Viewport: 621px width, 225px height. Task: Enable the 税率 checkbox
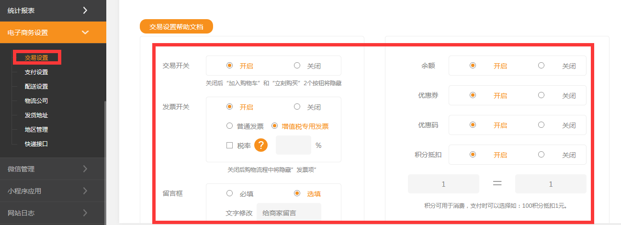[x=229, y=146]
